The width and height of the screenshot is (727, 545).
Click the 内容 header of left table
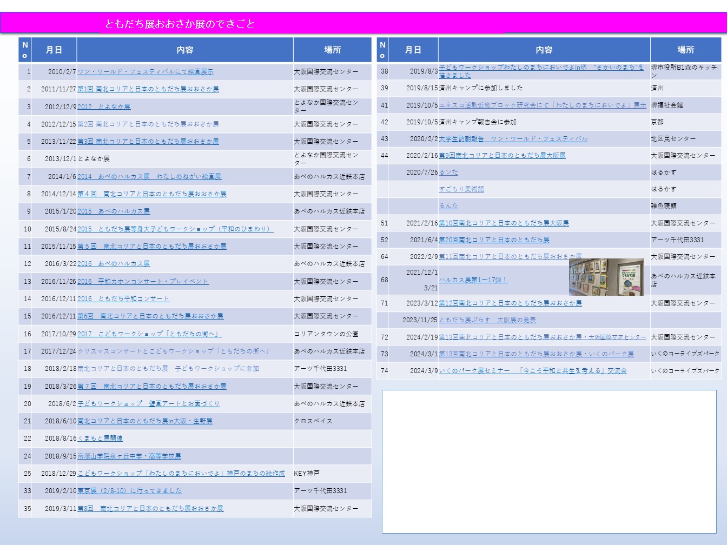tap(185, 50)
